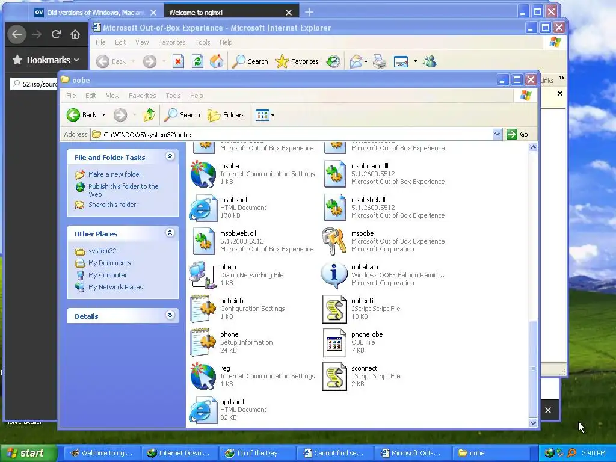Click Refresh icon in Internet Explorer toolbar
Viewport: 616px width, 462px height.
point(197,61)
